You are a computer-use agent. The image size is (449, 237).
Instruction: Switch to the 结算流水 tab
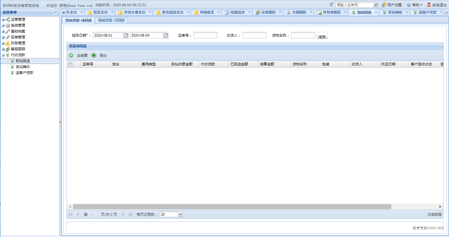click(238, 12)
